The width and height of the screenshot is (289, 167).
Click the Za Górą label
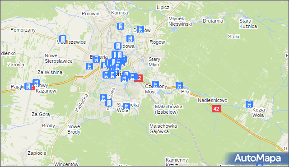coord(41,114)
